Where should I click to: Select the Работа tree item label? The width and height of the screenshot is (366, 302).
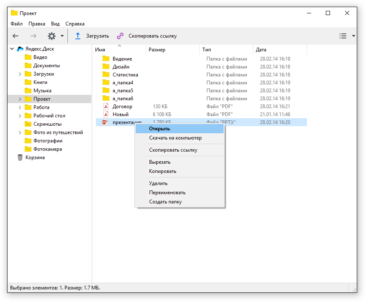pos(41,108)
